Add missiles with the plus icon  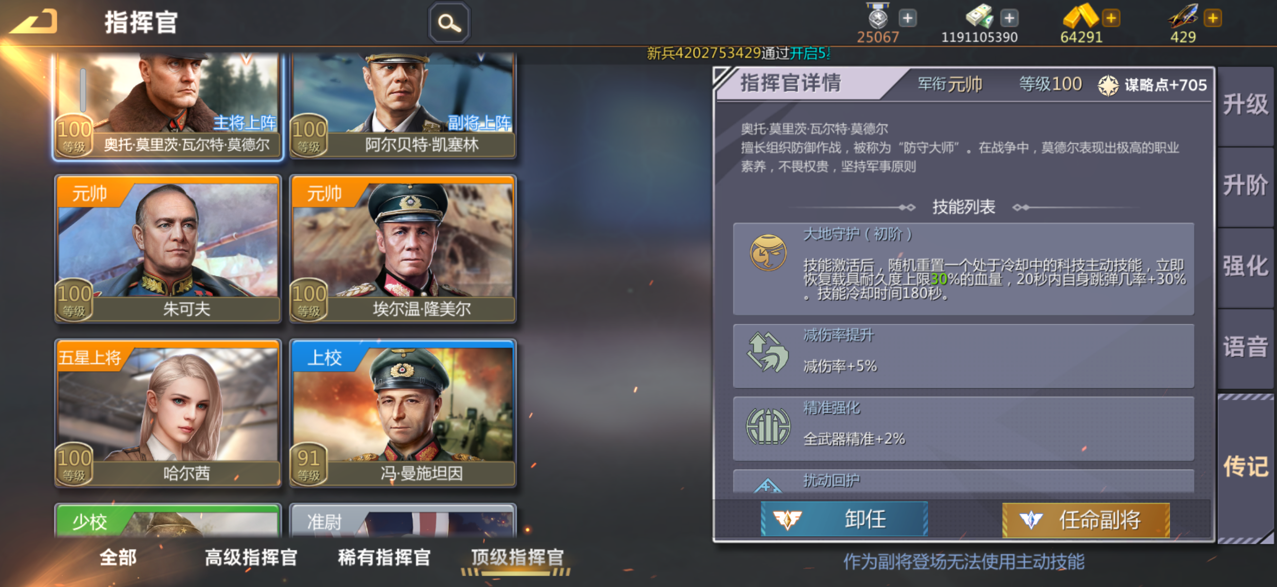pos(1213,18)
